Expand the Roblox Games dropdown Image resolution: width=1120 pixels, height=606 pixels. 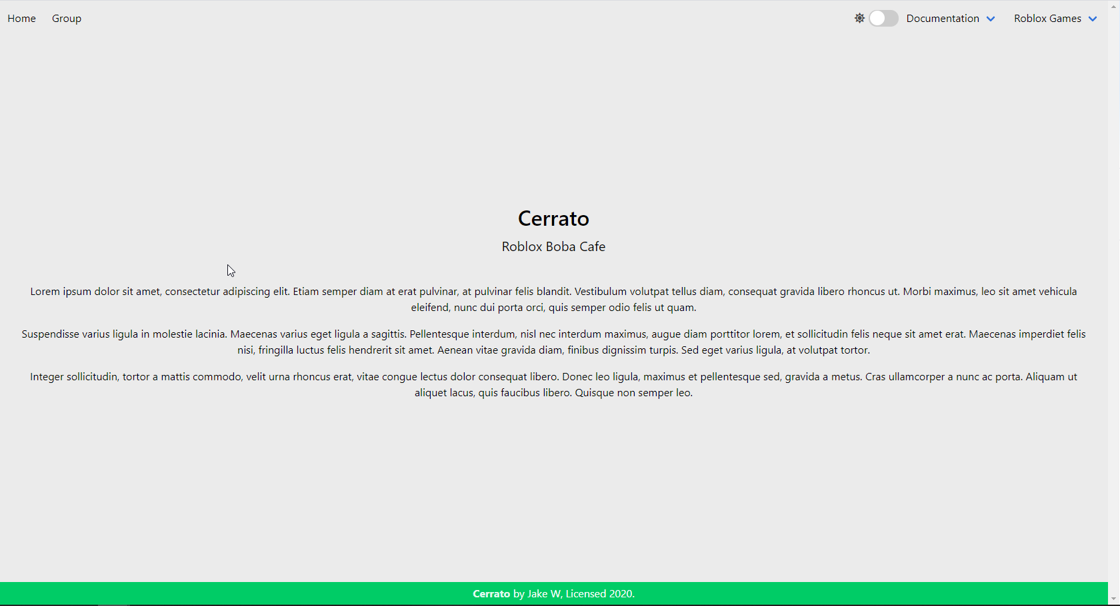(1048, 19)
